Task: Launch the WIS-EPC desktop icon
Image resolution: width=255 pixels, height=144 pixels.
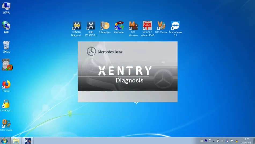Action: pyautogui.click(x=147, y=26)
